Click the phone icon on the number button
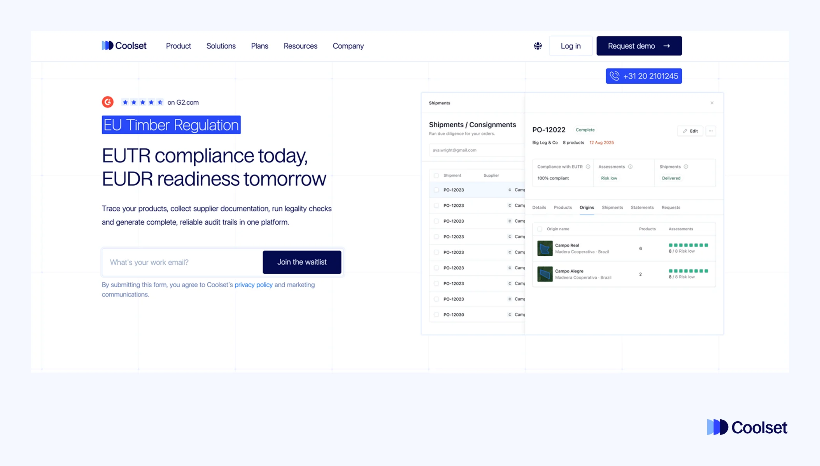The image size is (820, 466). click(615, 76)
